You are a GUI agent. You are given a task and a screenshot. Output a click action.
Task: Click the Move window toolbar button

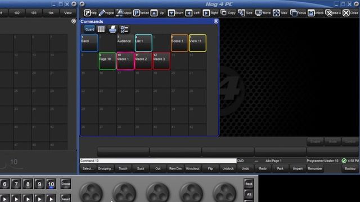point(263,13)
